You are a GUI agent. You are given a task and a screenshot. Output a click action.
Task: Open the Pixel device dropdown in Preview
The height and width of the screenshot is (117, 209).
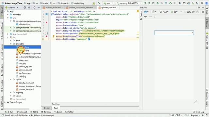coord(164,12)
